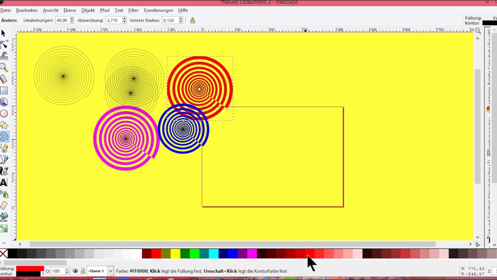Pick the black palette swatch
The image size is (497, 280).
tap(12, 254)
